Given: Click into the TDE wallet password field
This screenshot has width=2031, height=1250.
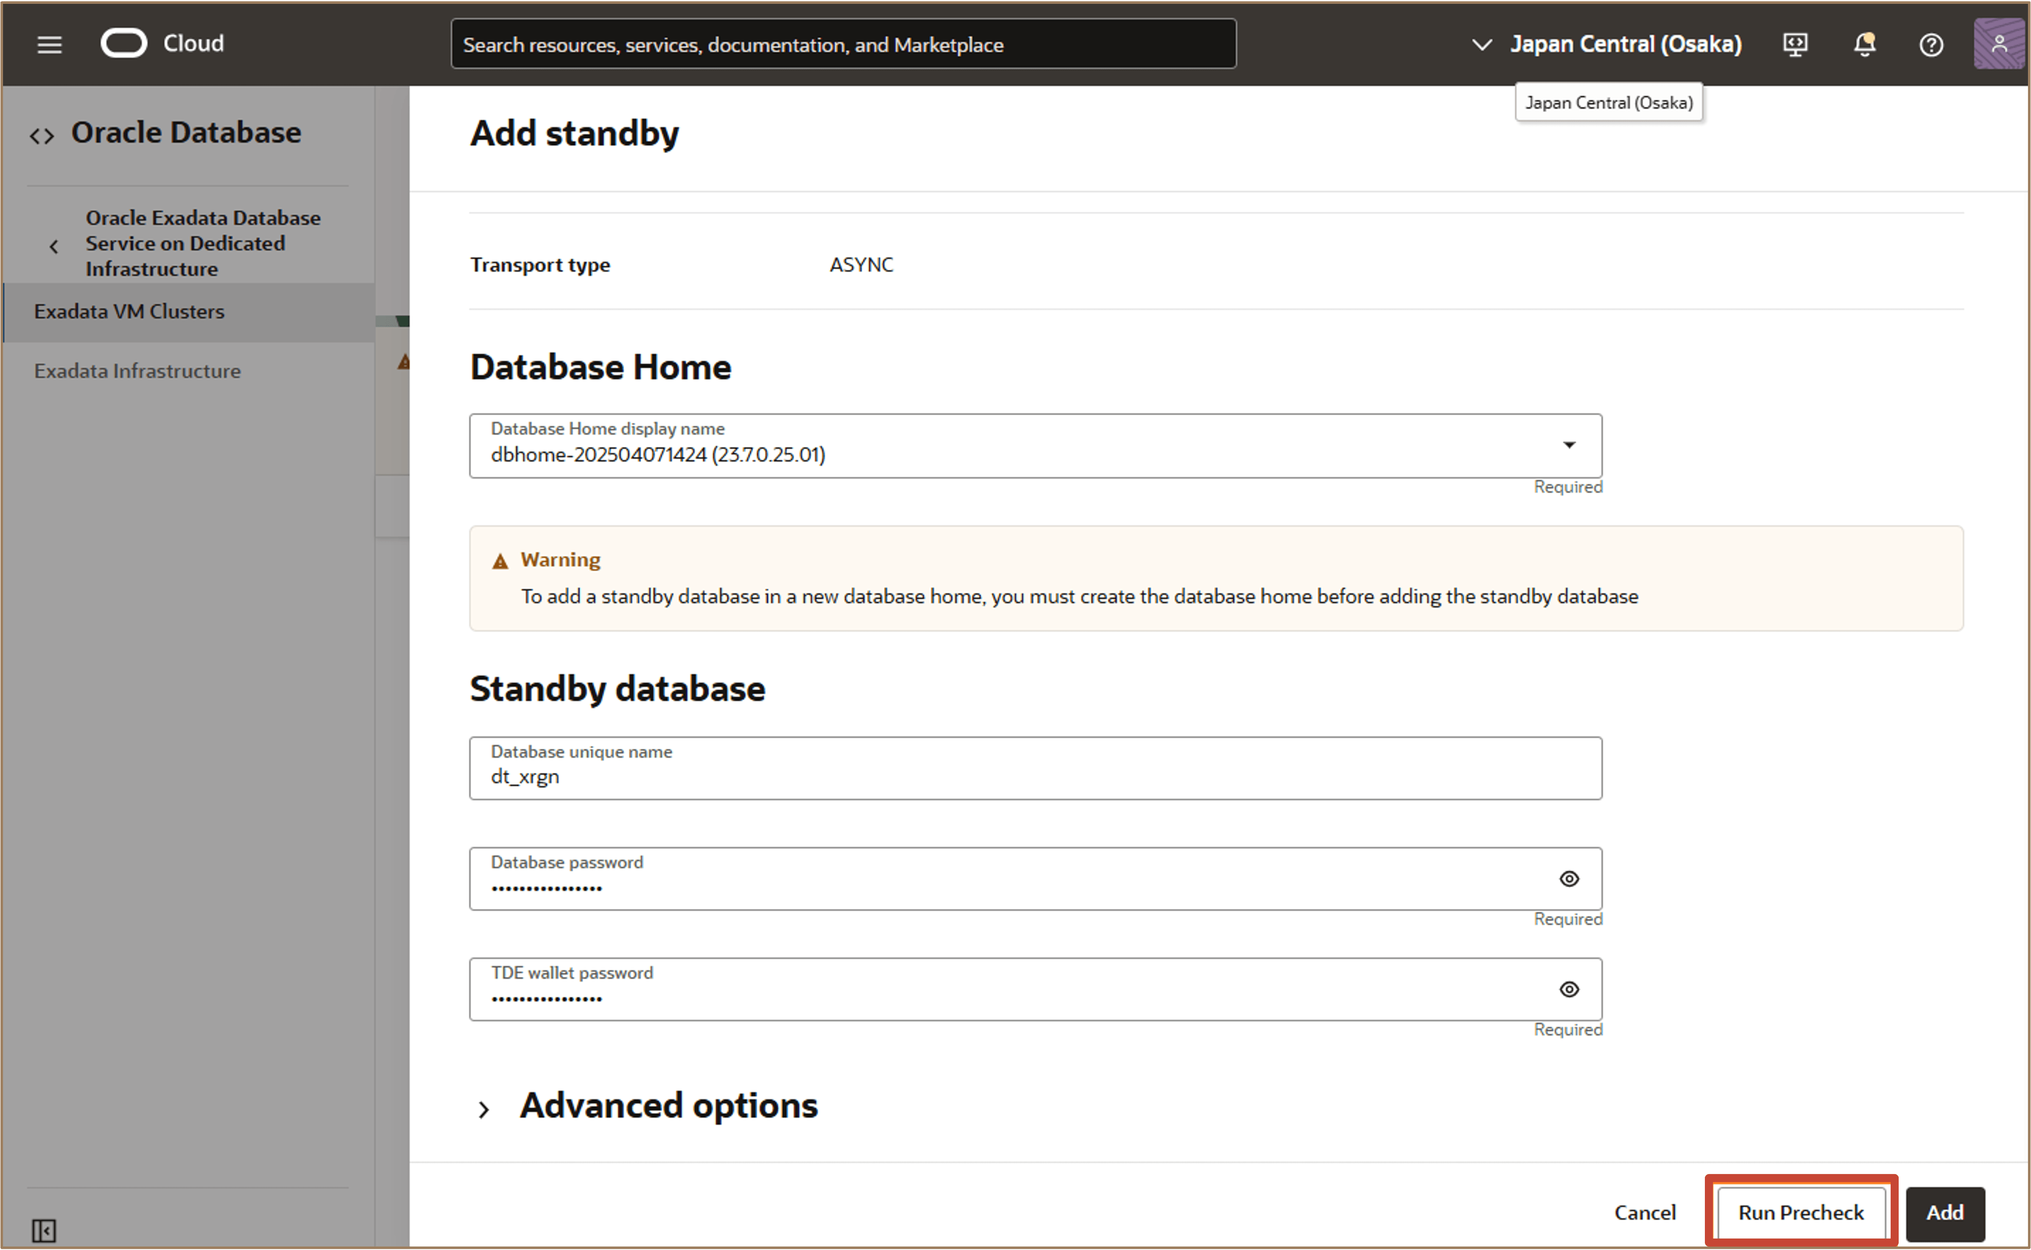Looking at the screenshot, I should [1035, 990].
